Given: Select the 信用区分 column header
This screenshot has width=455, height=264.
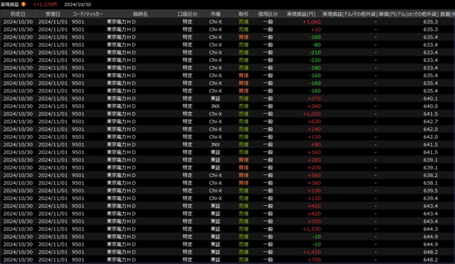Looking at the screenshot, I should (268, 14).
